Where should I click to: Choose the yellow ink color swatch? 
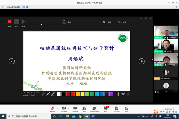(x=82, y=94)
